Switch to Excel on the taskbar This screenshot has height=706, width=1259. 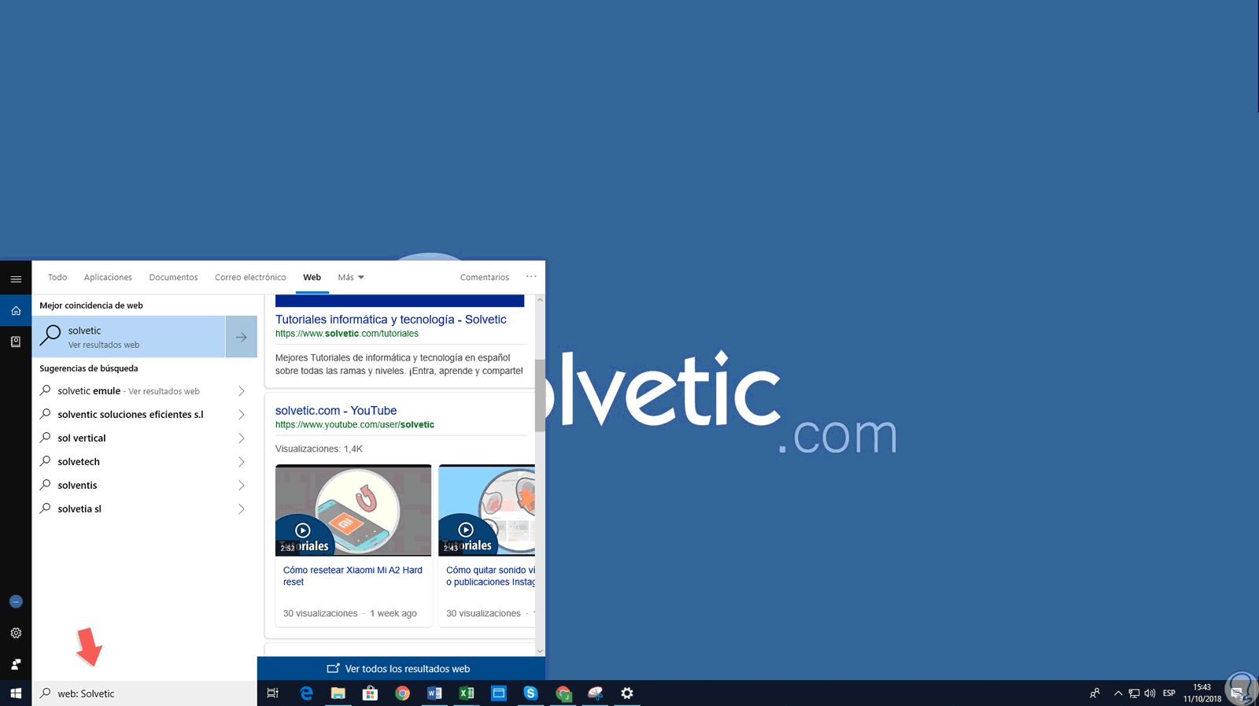tap(467, 693)
